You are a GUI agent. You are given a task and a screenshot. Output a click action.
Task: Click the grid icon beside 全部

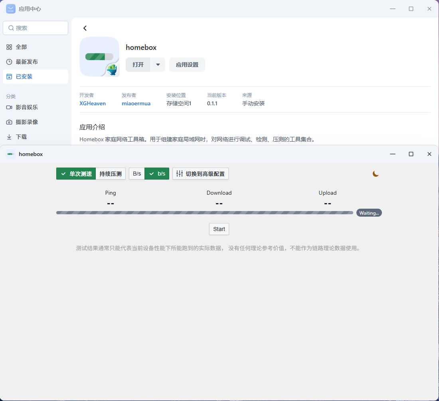[x=9, y=47]
